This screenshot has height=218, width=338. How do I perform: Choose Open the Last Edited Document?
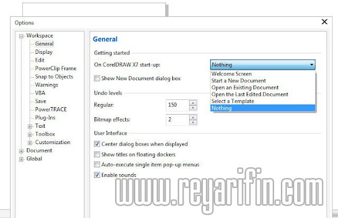263,94
